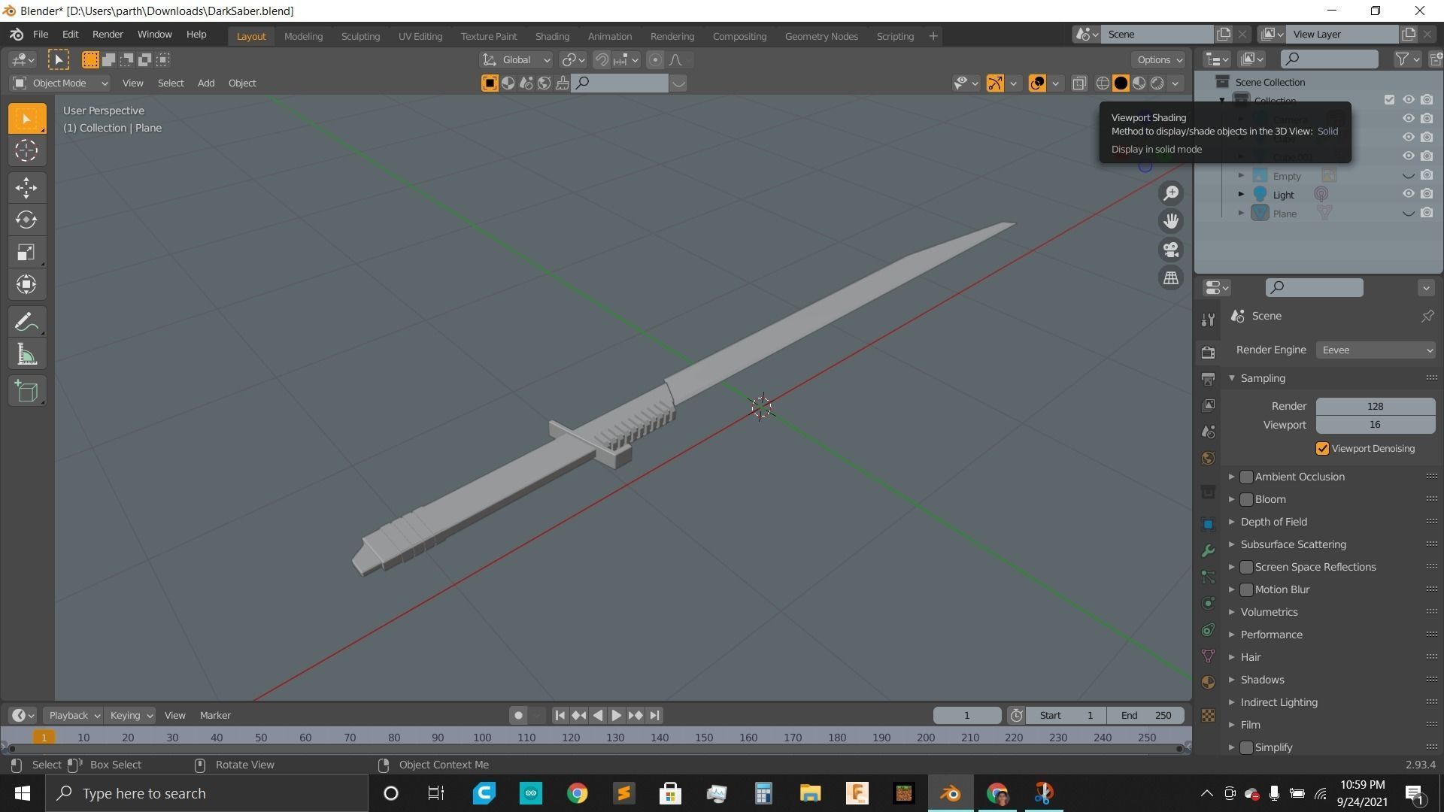Hide the Light object with eye icon
The width and height of the screenshot is (1444, 812).
point(1408,194)
